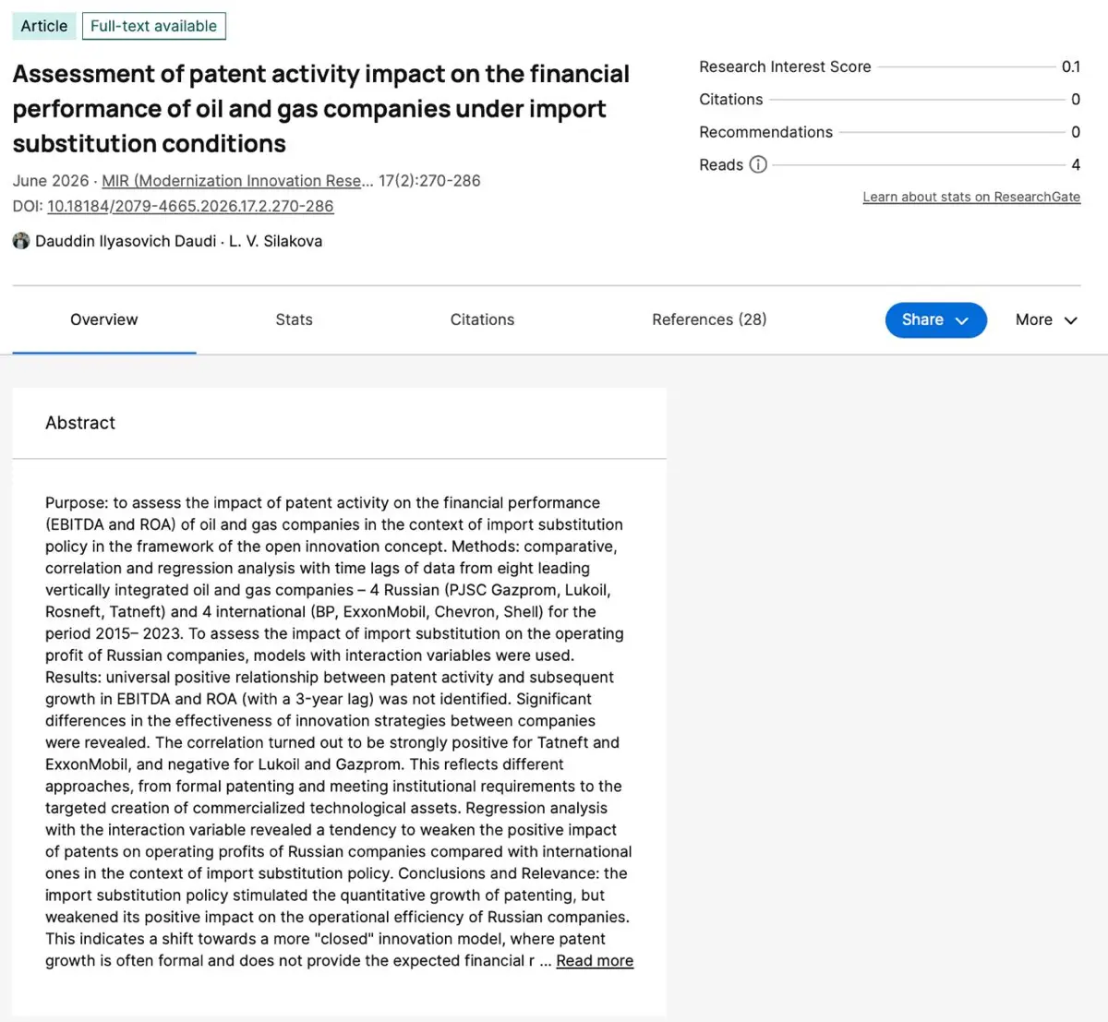The width and height of the screenshot is (1108, 1022).
Task: Go to the Overview tab
Action: coord(103,319)
